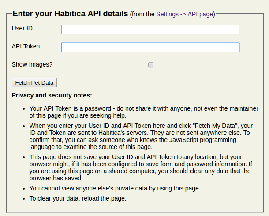Viewport: 269px width, 216px height.
Task: Click the bullet before When you enter note
Action: (x=24, y=126)
